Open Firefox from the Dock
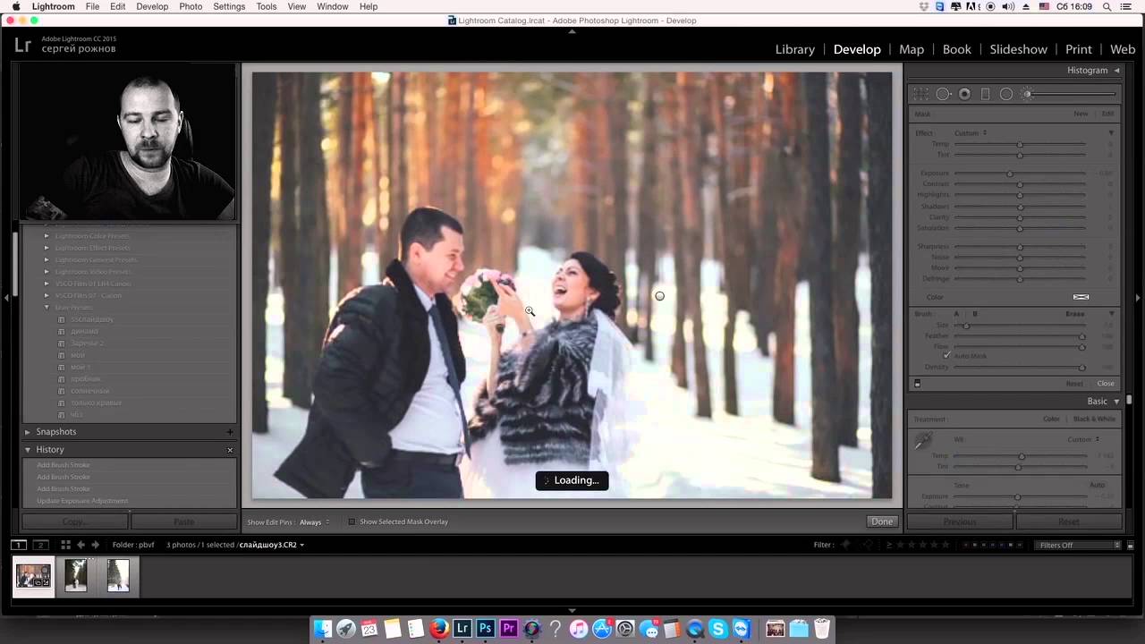This screenshot has height=644, width=1145. click(439, 629)
